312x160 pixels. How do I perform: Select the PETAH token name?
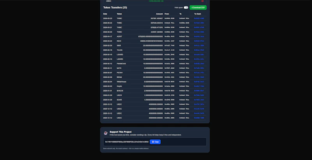coord(119,73)
